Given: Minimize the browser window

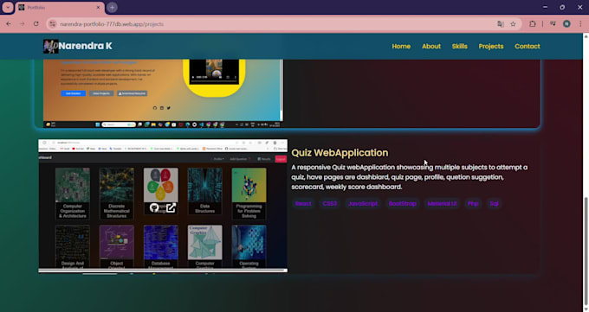Looking at the screenshot, I should click(545, 7).
